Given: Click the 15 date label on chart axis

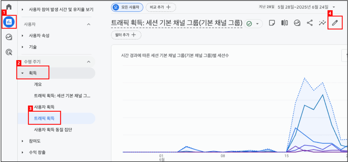Looking at the screenshot, I should [286, 156].
